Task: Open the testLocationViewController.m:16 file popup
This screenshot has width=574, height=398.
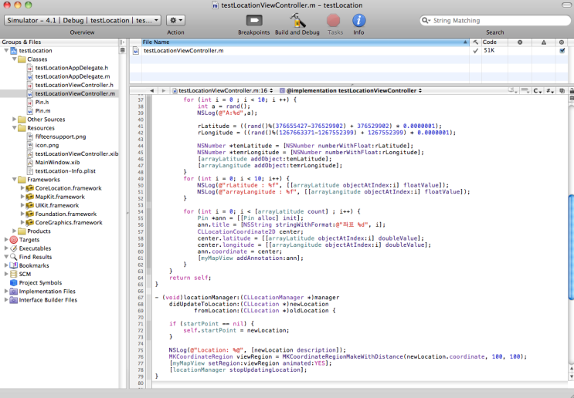Action: 222,91
